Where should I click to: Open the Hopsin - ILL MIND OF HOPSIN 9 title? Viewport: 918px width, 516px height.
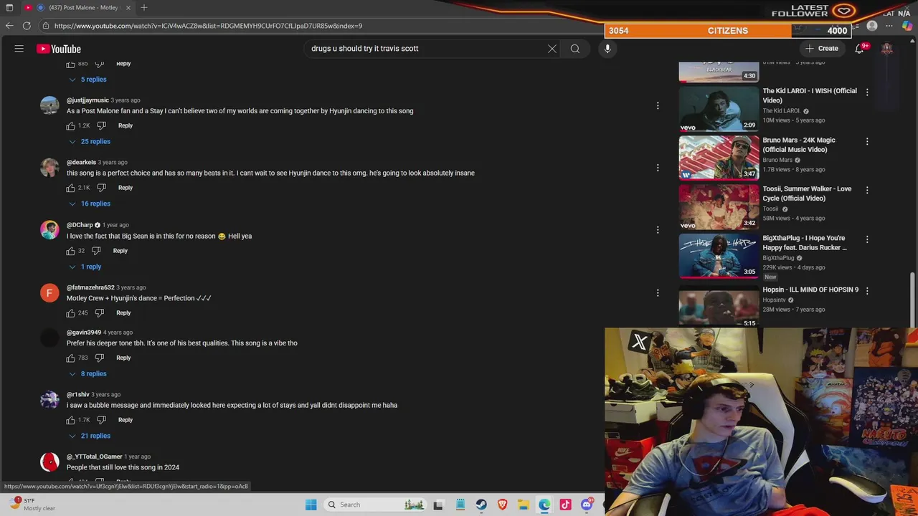(810, 290)
